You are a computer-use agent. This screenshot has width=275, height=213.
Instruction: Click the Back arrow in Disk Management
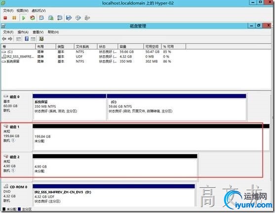[x=4, y=39]
